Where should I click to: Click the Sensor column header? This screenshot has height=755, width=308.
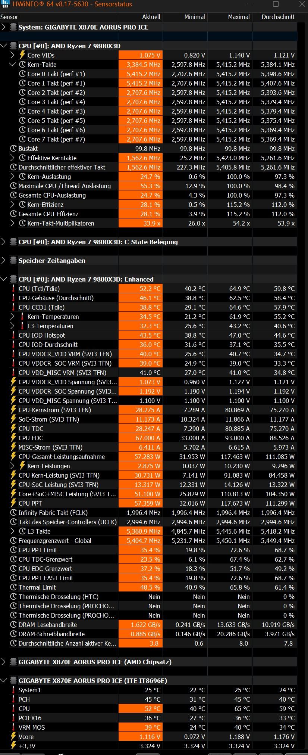click(x=59, y=17)
